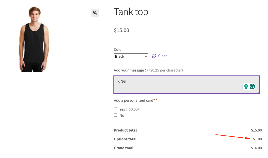Open the Color dropdown showing Black
The width and height of the screenshot is (268, 158).
coord(131,56)
